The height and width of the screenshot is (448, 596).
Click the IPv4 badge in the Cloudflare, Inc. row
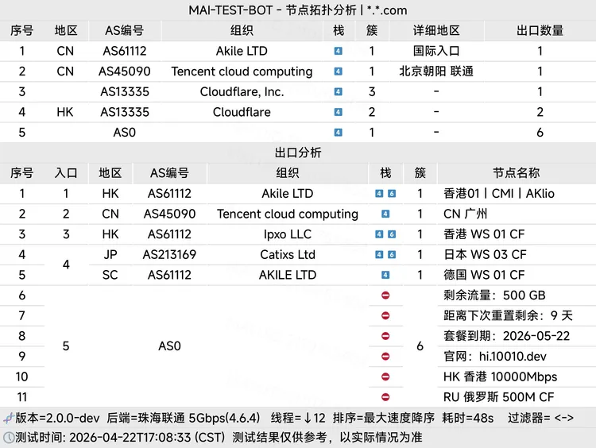(339, 92)
